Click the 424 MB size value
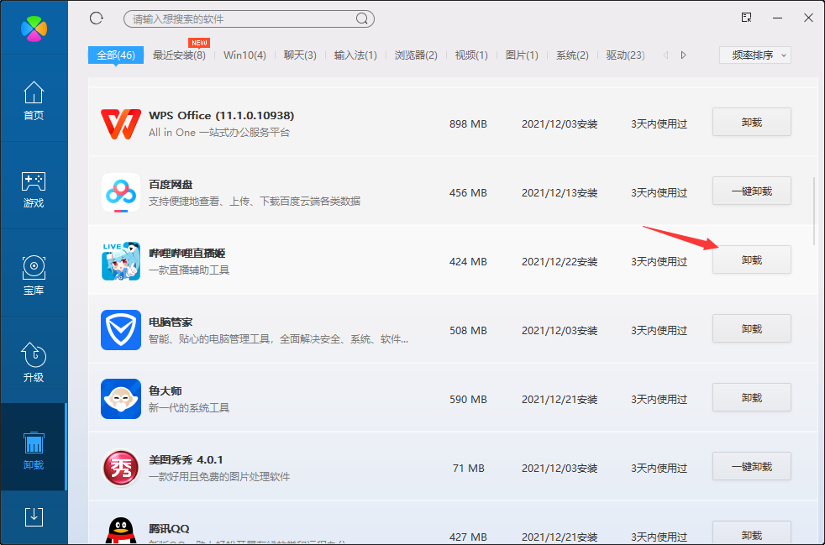This screenshot has width=825, height=545. pyautogui.click(x=468, y=262)
